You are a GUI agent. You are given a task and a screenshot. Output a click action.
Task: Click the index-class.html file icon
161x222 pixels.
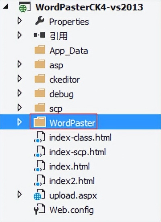(39, 137)
